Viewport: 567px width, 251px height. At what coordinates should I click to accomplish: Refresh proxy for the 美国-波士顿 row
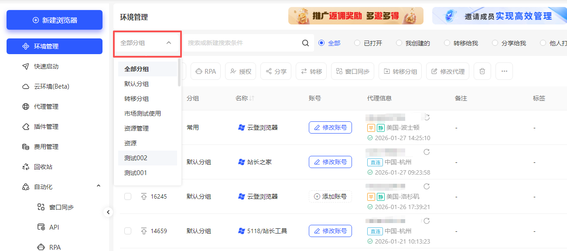click(x=427, y=117)
